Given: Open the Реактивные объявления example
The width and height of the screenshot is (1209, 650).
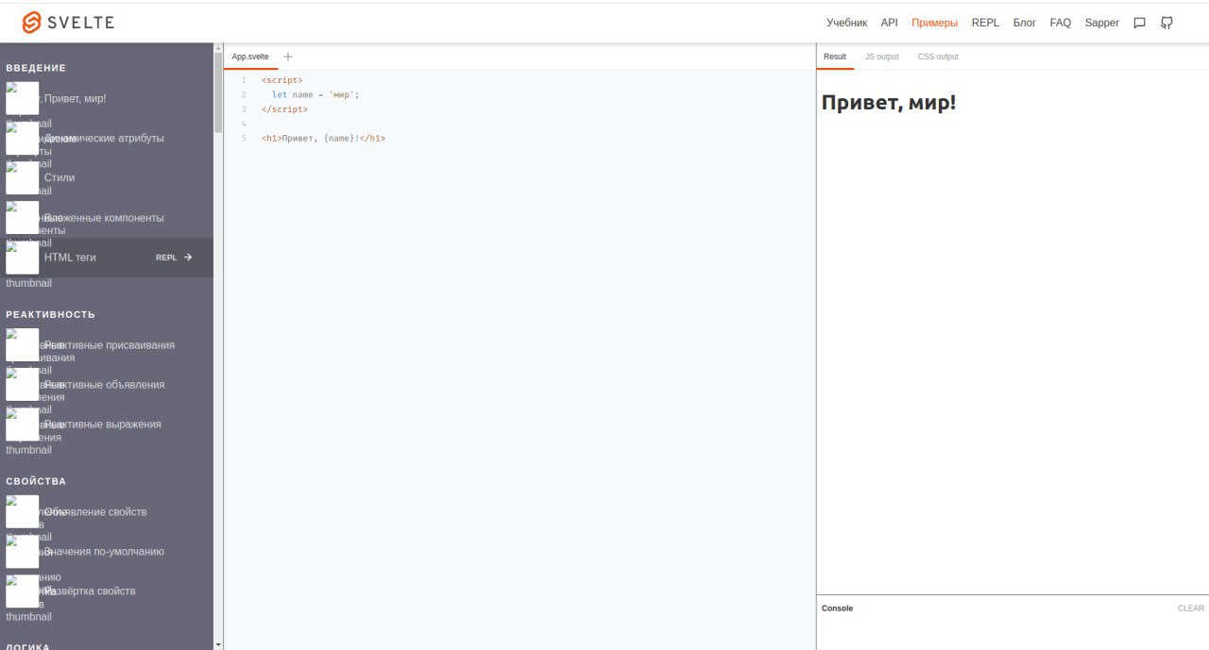Looking at the screenshot, I should point(107,385).
